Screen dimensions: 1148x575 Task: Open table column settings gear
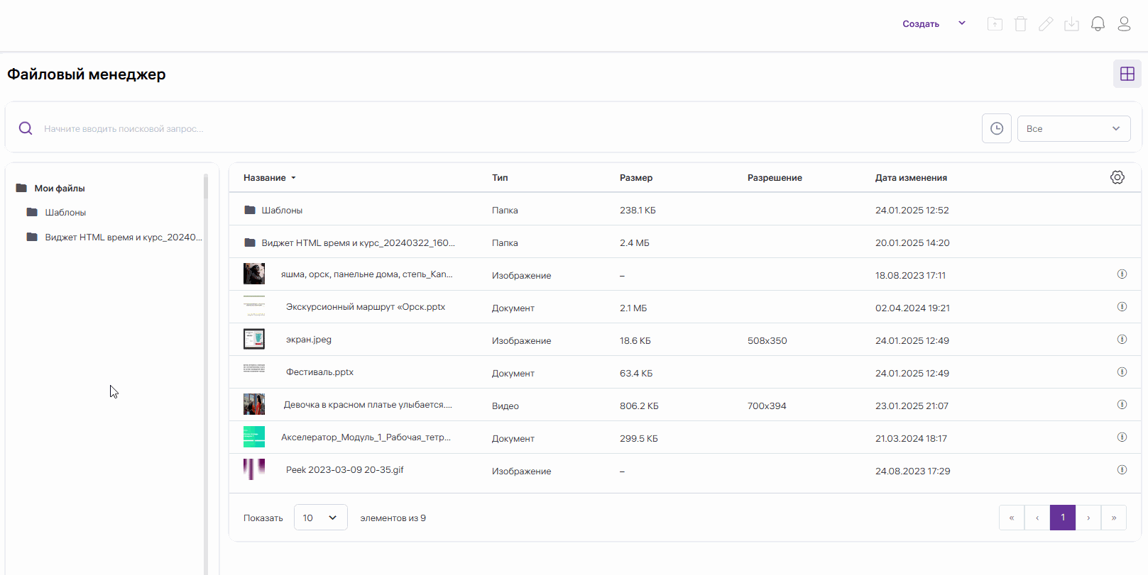click(x=1117, y=177)
